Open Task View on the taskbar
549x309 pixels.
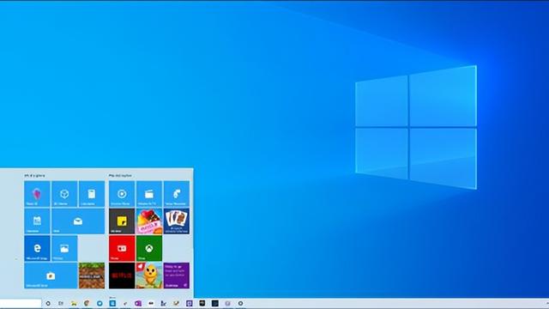[x=61, y=303]
